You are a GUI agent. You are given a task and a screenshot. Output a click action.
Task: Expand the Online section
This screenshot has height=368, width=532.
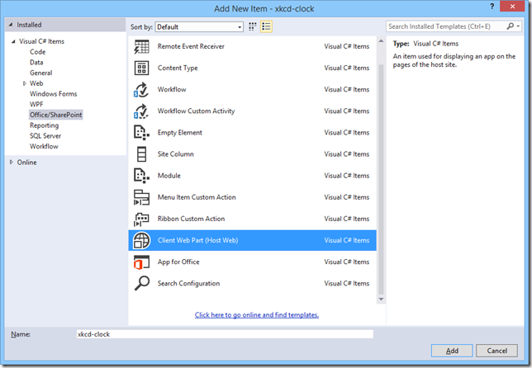12,163
